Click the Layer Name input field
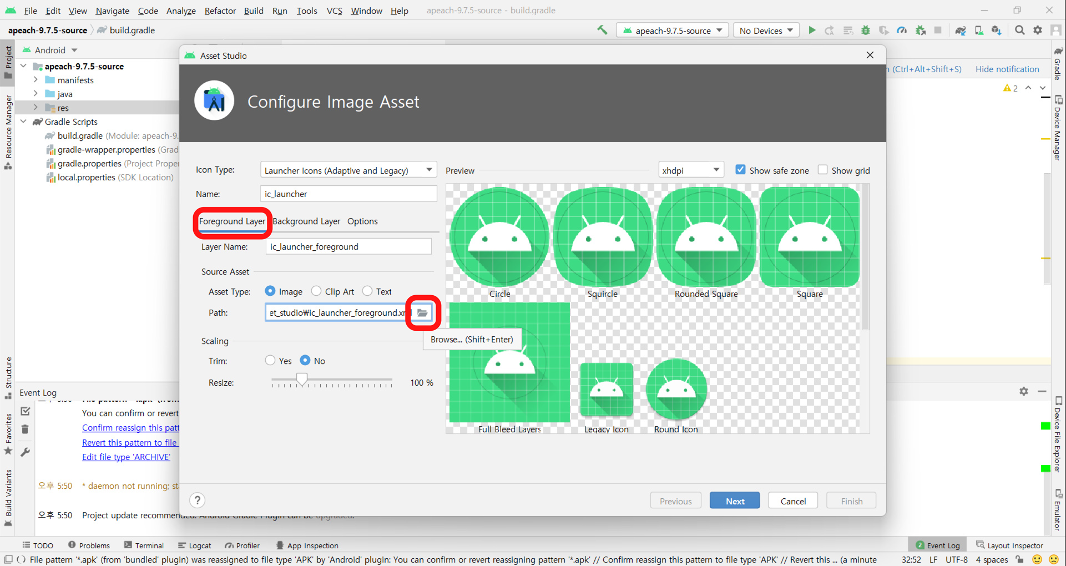Screen dimensions: 1066x566 coord(348,246)
